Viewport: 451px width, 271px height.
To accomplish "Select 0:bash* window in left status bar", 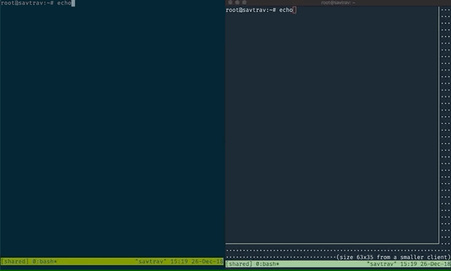I will [44, 262].
